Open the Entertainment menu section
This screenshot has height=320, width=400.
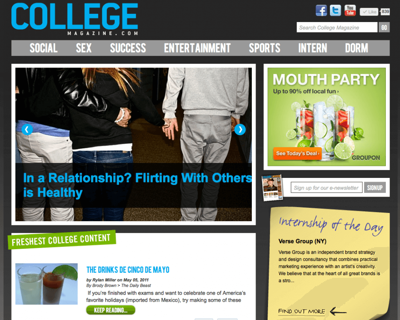(197, 48)
